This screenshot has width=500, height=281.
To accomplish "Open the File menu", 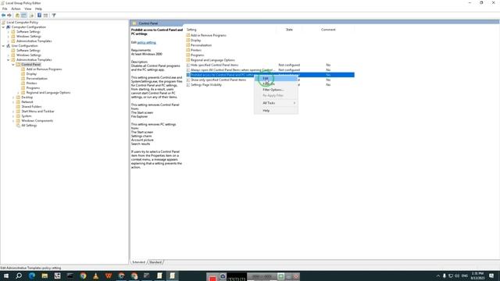I will [5, 9].
